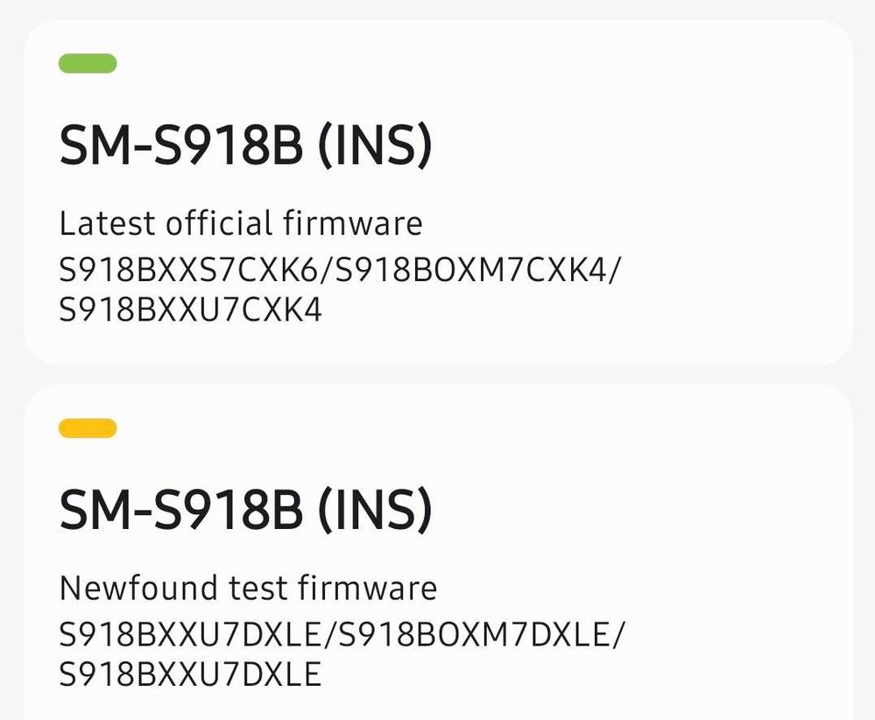Click the word 'firmware' in official label
Screen dimensions: 875x720
tap(352, 223)
